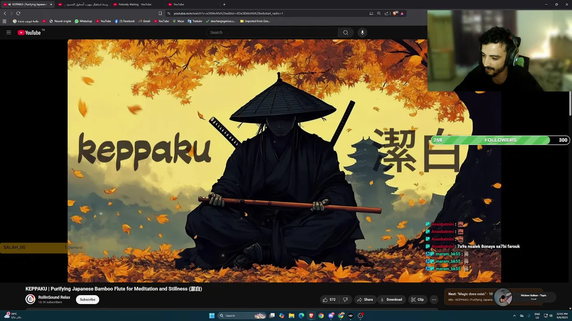Open the Facebook bookmark
This screenshot has width=572, height=321.
[125, 21]
